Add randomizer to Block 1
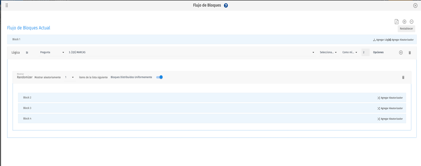The width and height of the screenshot is (421, 166). [401, 40]
